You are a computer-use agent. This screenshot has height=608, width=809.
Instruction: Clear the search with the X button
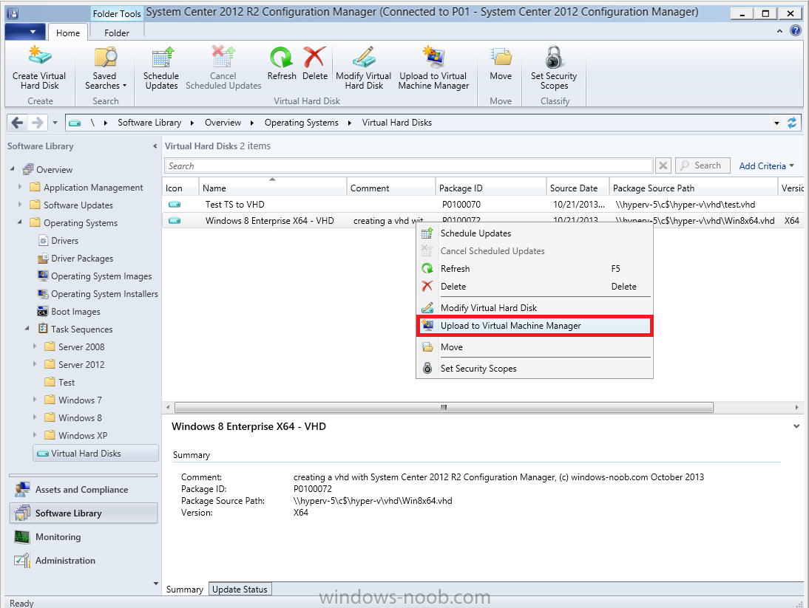(663, 165)
